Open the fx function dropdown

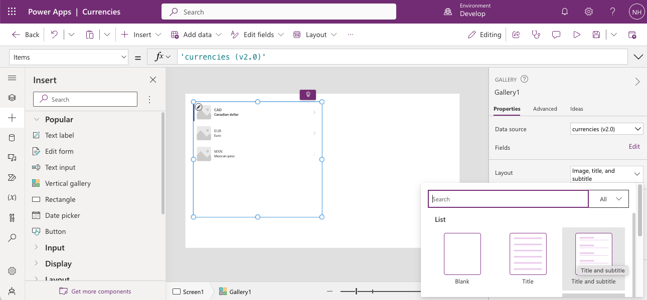point(163,57)
